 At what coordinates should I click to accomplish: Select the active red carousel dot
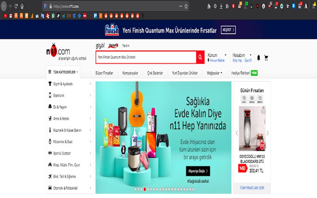[145, 189]
